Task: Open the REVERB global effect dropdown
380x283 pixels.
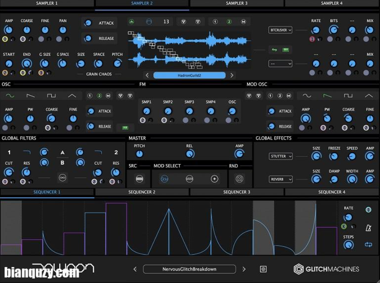Action: click(x=281, y=179)
